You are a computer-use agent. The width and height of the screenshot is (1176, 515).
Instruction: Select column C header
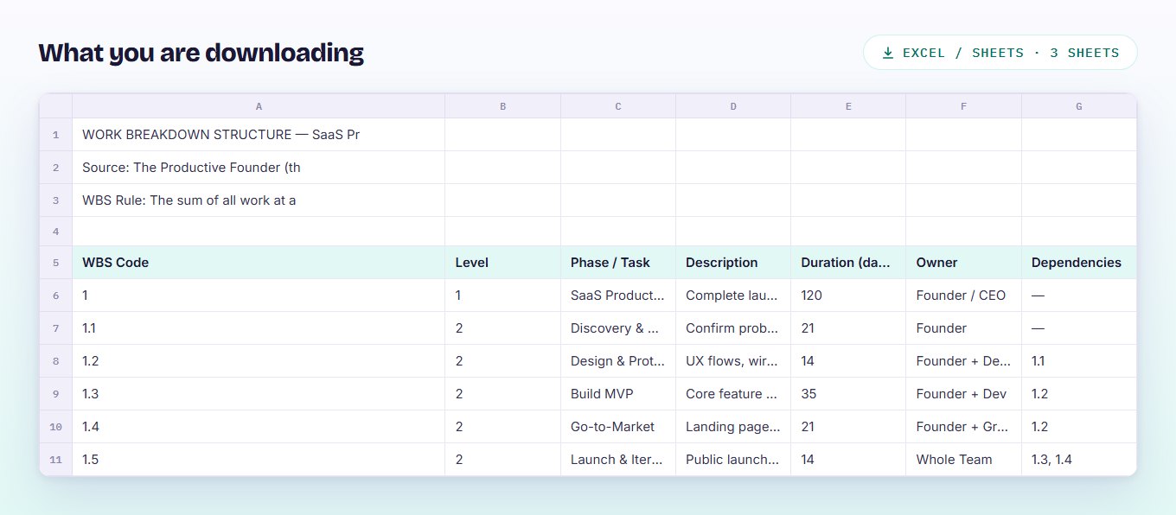tap(618, 106)
